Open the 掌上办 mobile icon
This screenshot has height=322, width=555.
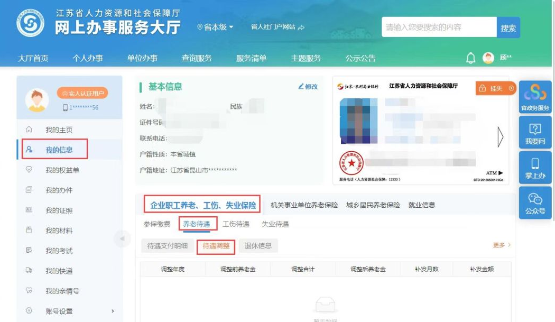tap(535, 167)
